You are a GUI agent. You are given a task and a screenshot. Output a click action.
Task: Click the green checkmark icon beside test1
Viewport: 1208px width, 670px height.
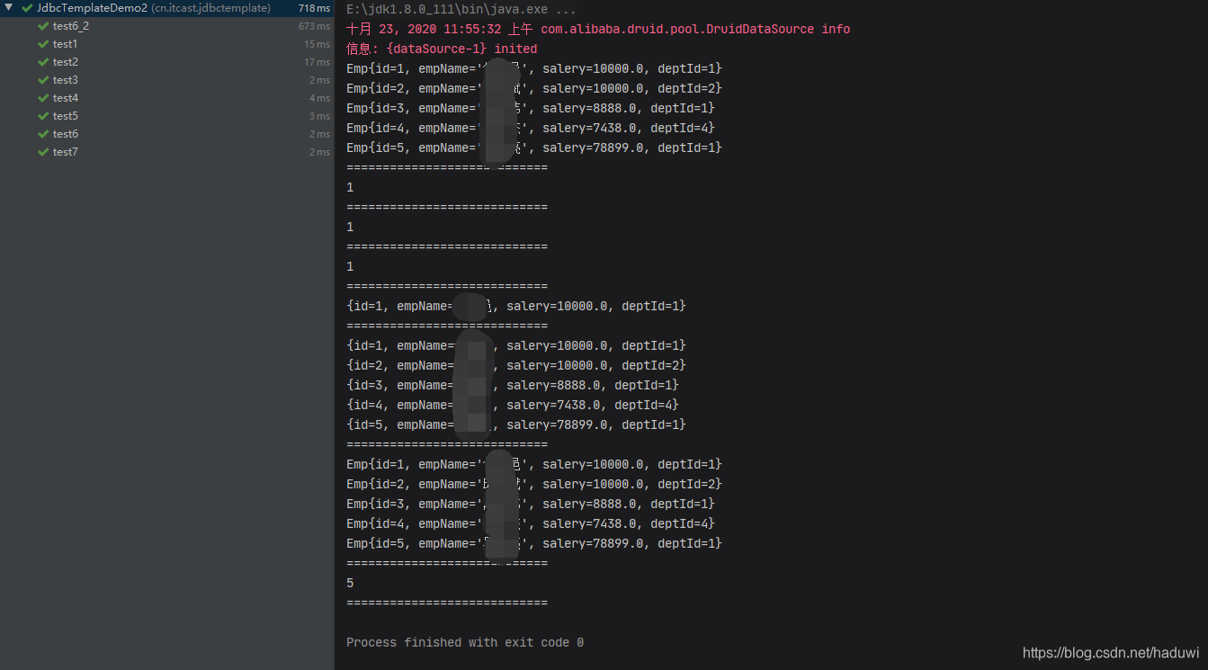click(43, 44)
